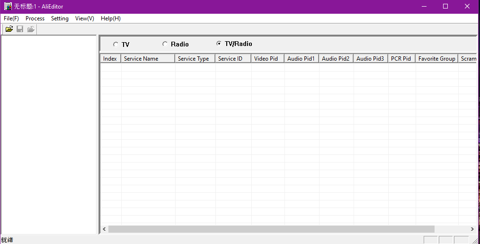The height and width of the screenshot is (244, 480).
Task: Click the Open file folder toolbar icon
Action: [x=9, y=29]
